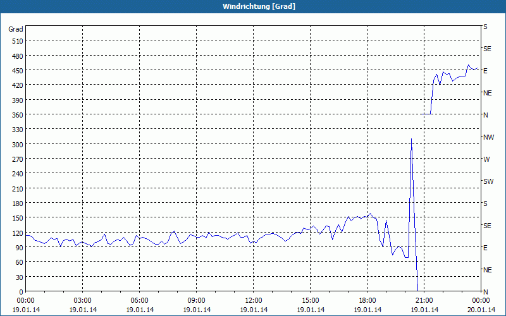
Task: Select the 270 y-axis label
Action: [18, 159]
